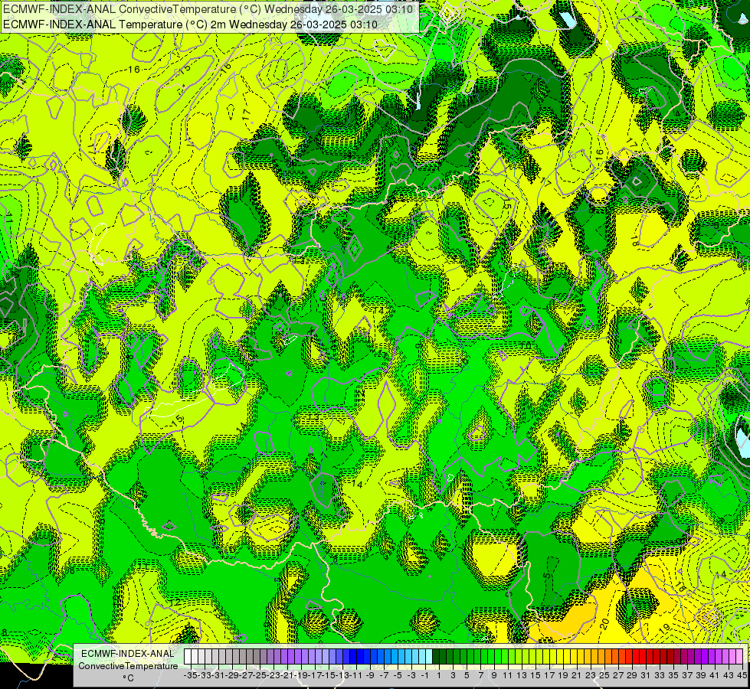This screenshot has width=750, height=689.
Task: Click the legend scale value -25
Action: [260, 675]
